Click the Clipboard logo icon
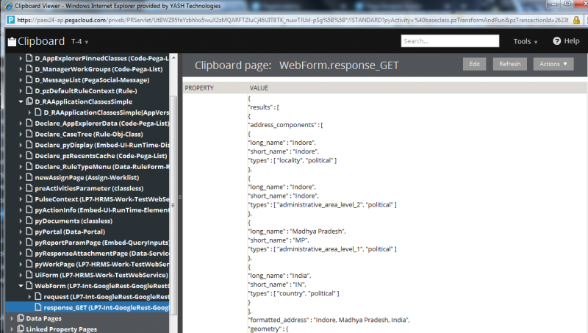 (12, 41)
